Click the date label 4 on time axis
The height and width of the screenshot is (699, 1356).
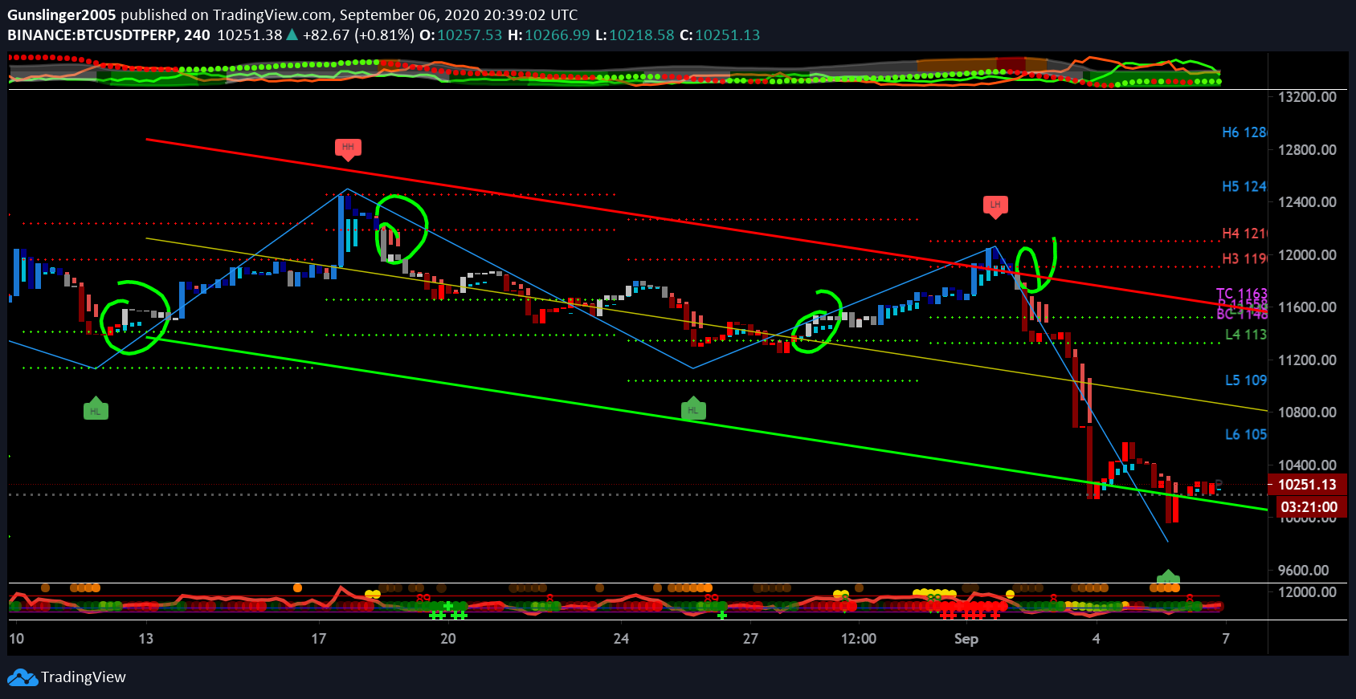coord(1096,639)
